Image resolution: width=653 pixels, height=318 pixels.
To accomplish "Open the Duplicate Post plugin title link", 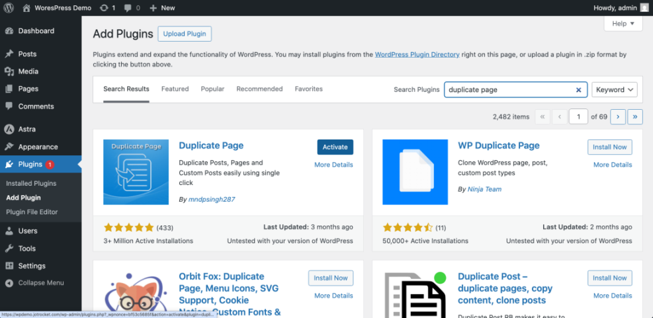I will [505, 288].
